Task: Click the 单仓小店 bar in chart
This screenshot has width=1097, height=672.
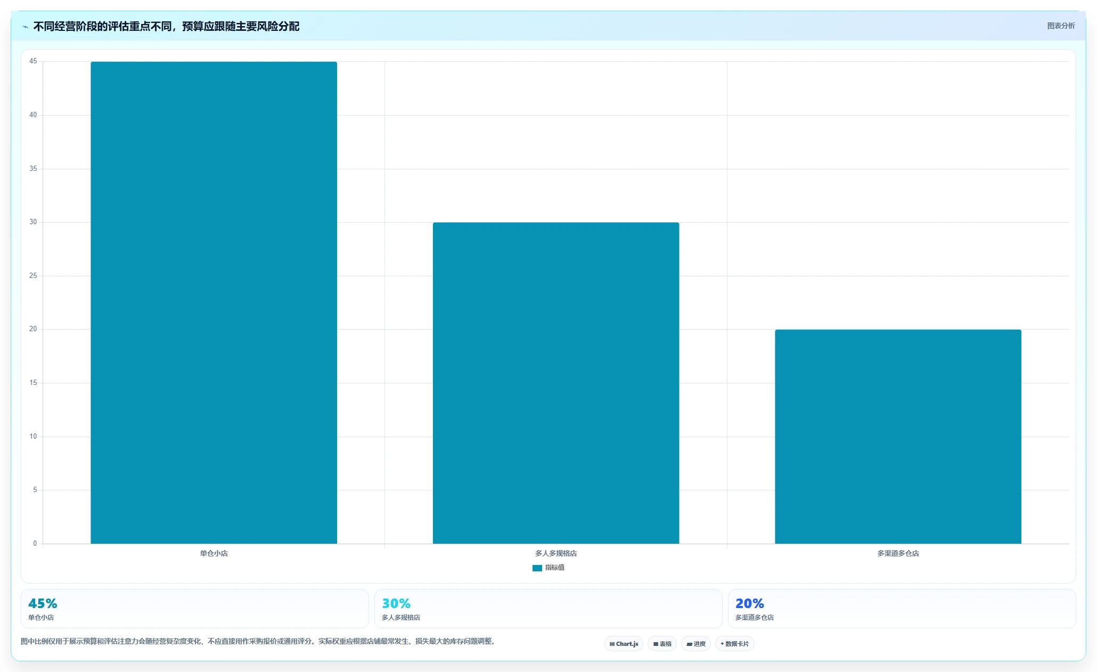Action: point(214,302)
